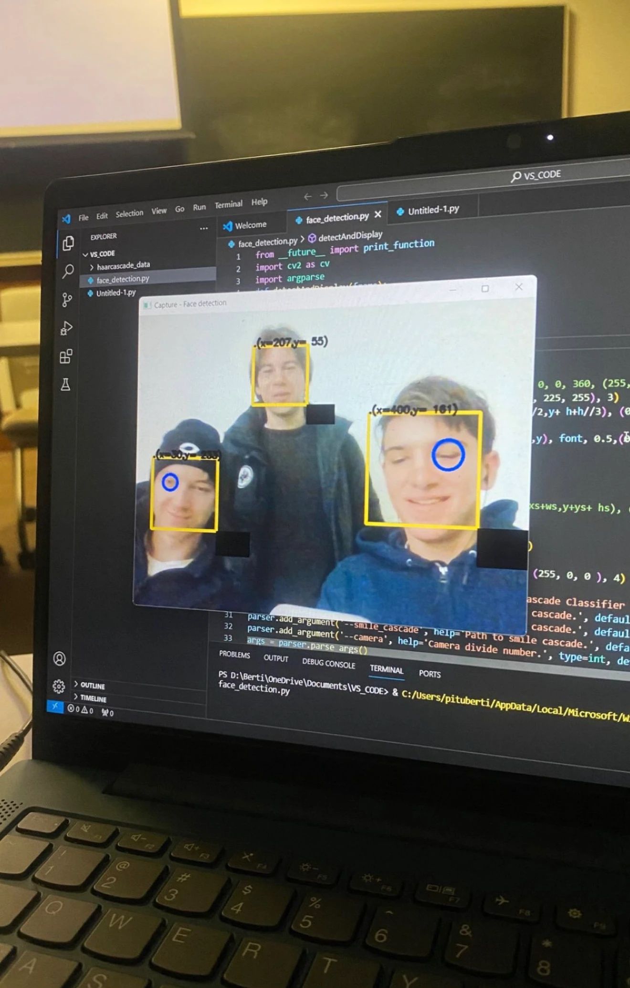Image resolution: width=630 pixels, height=988 pixels.
Task: Open the Terminal menu
Action: click(x=229, y=204)
